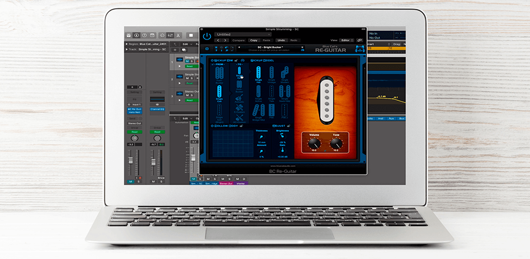530x259 pixels.
Task: Open the SC - Bright Bucker preset name
Action: click(x=271, y=47)
